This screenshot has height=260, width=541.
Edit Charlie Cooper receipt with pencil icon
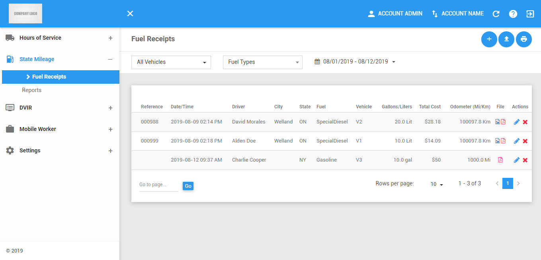point(517,160)
